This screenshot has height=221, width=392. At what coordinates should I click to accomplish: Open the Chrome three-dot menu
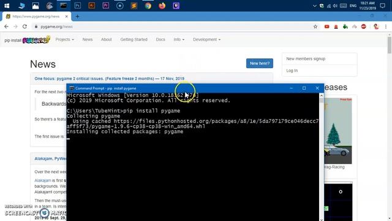(386, 26)
